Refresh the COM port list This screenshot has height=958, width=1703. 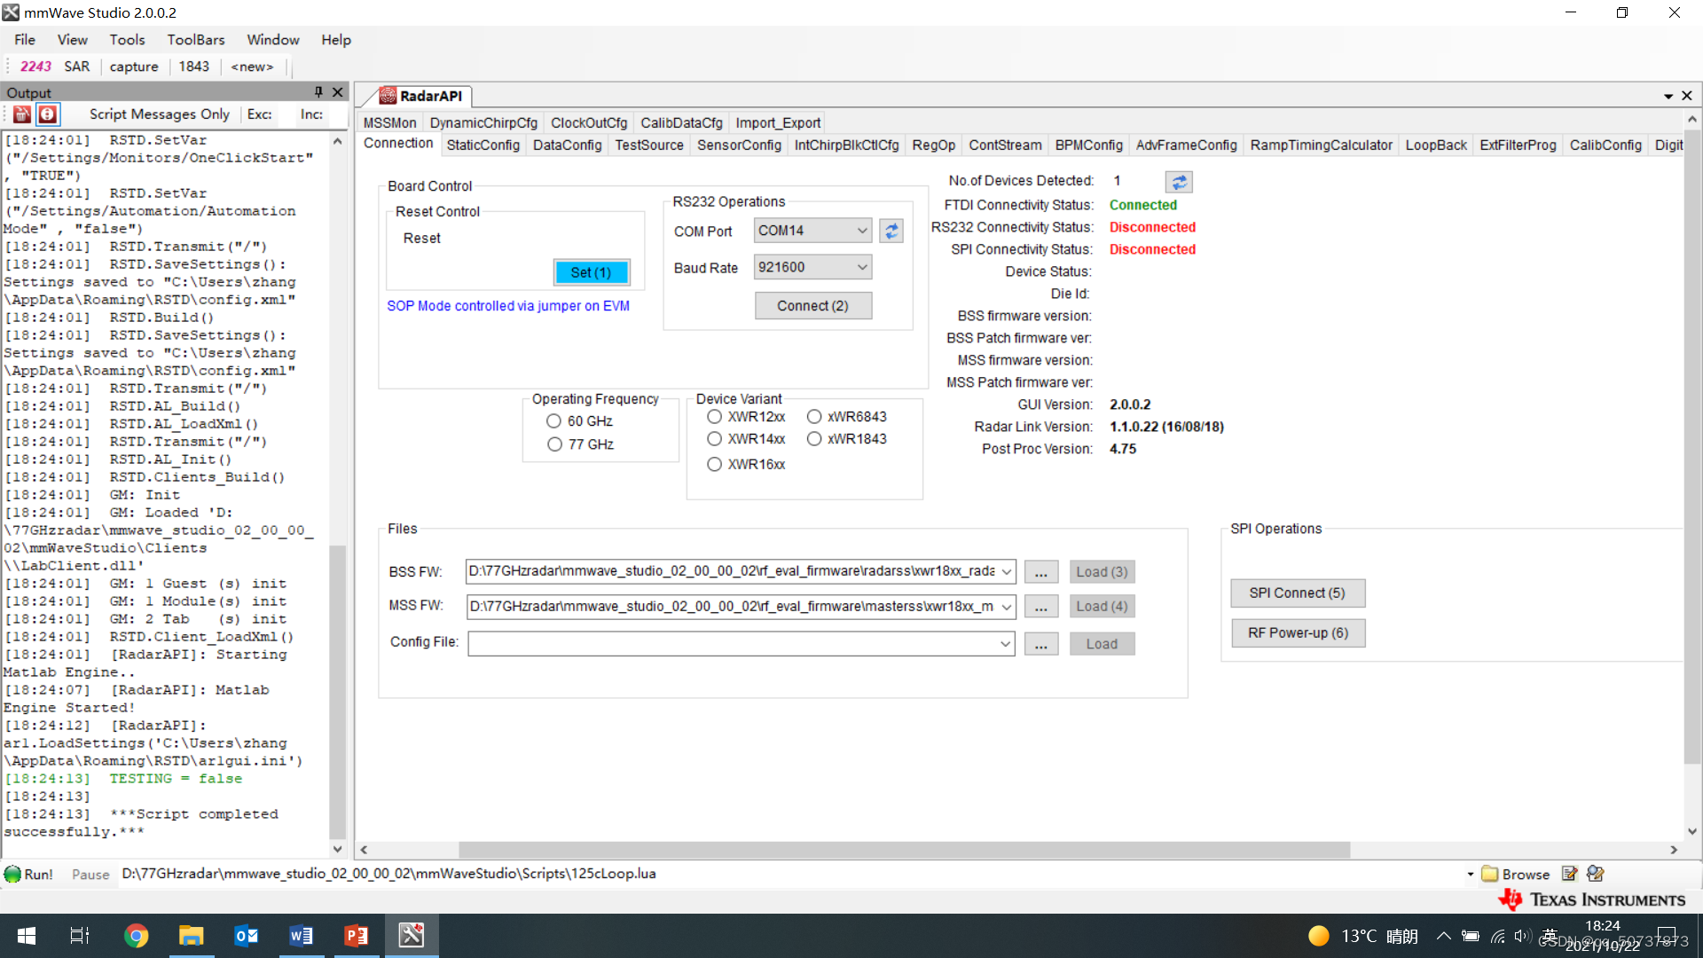tap(891, 231)
